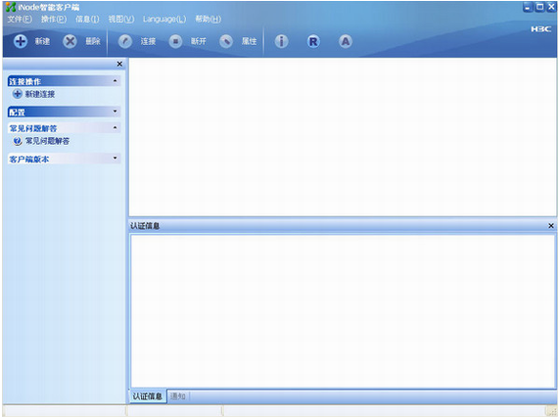The image size is (558, 417).
Task: Expand the 客户端版本 section
Action: click(x=115, y=158)
